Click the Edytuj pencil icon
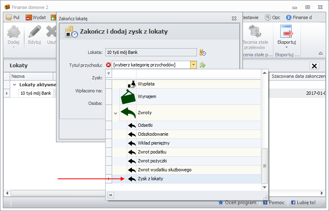329x211 pixels. (35, 32)
